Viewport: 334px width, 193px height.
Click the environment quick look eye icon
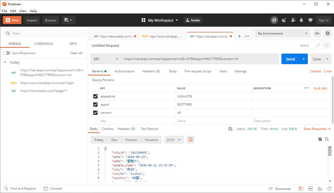pos(317,33)
